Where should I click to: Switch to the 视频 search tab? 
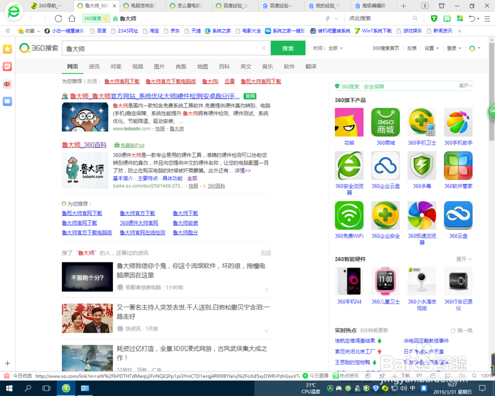tap(137, 67)
